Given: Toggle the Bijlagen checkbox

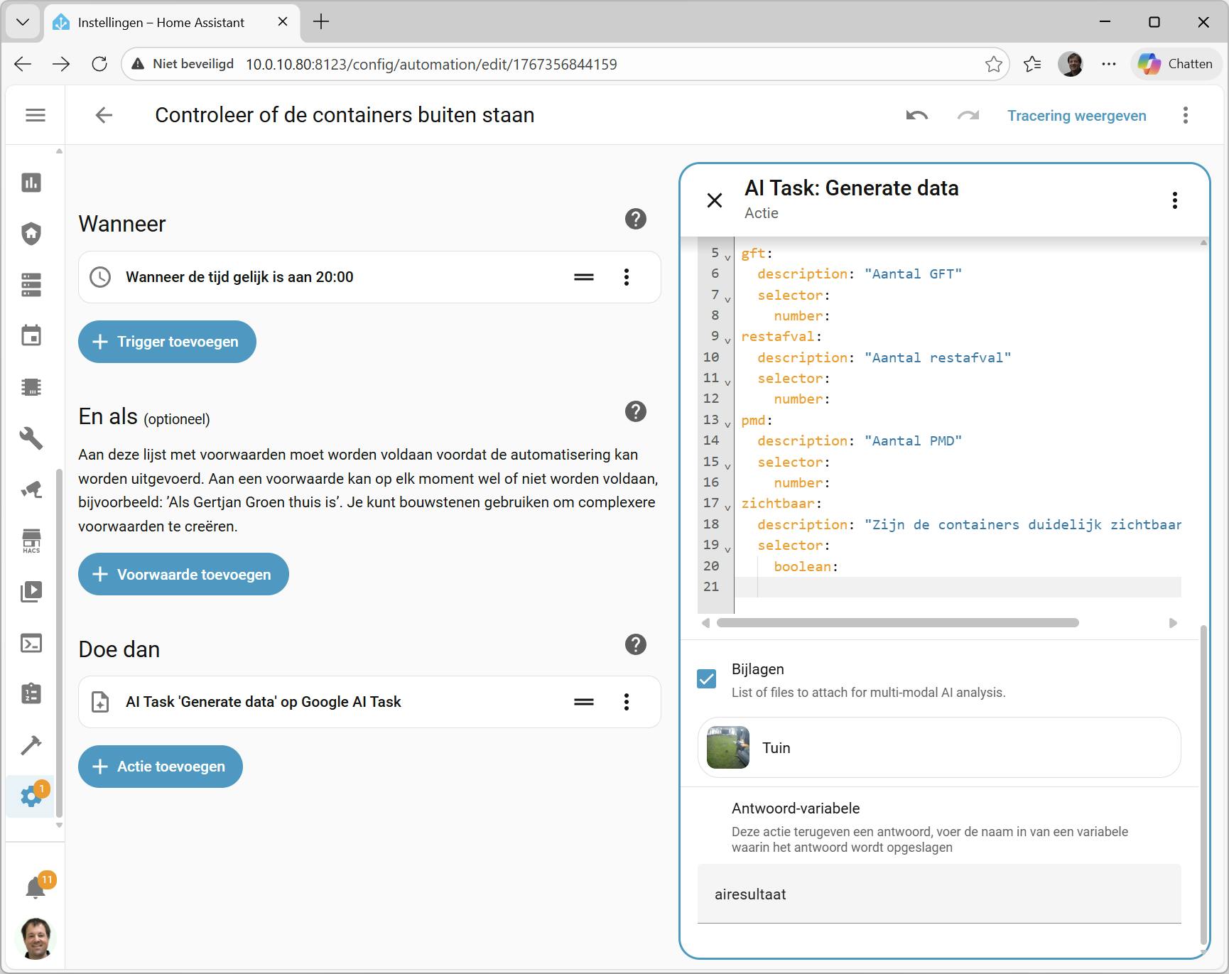Looking at the screenshot, I should 707,679.
